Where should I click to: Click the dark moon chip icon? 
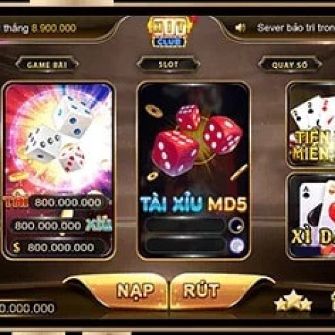click(236, 225)
